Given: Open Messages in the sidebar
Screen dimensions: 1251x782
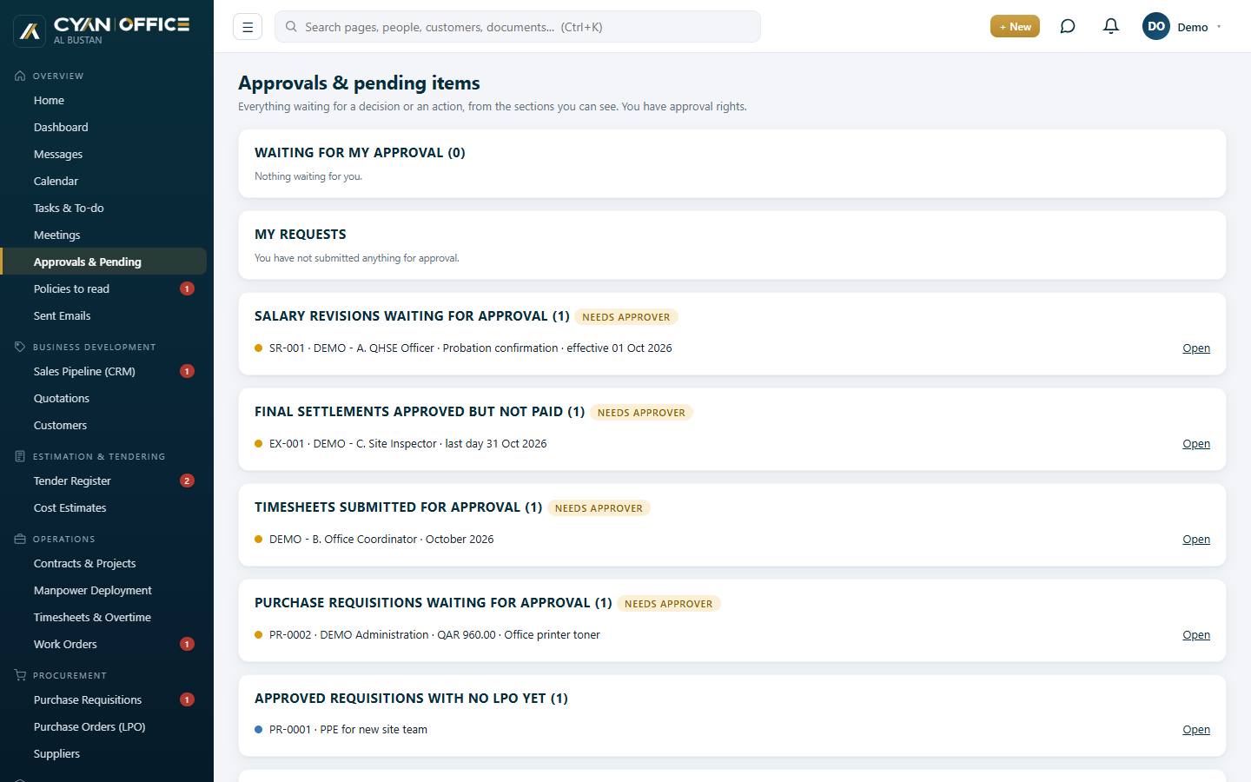Looking at the screenshot, I should tap(103, 154).
